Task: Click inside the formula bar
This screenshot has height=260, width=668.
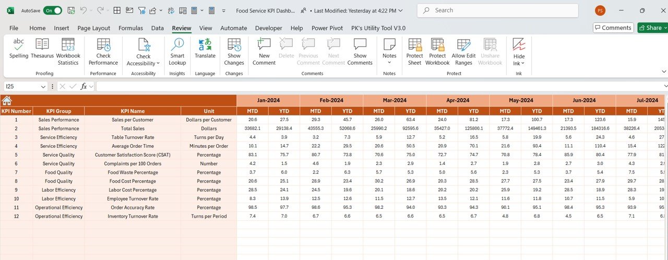Action: (x=379, y=86)
